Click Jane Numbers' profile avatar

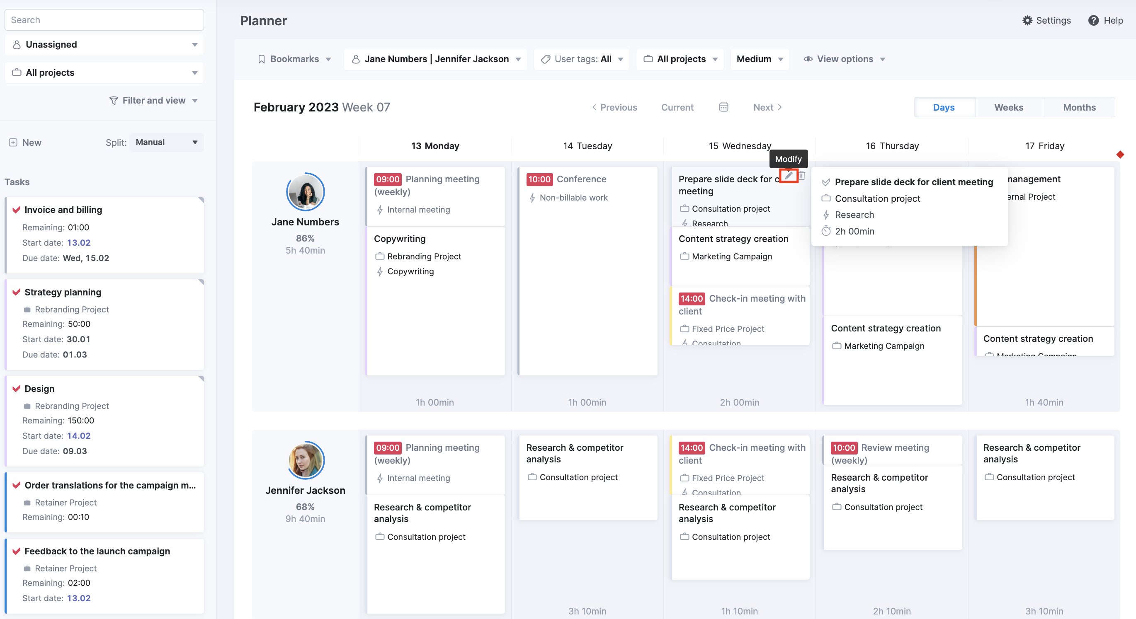pyautogui.click(x=305, y=192)
